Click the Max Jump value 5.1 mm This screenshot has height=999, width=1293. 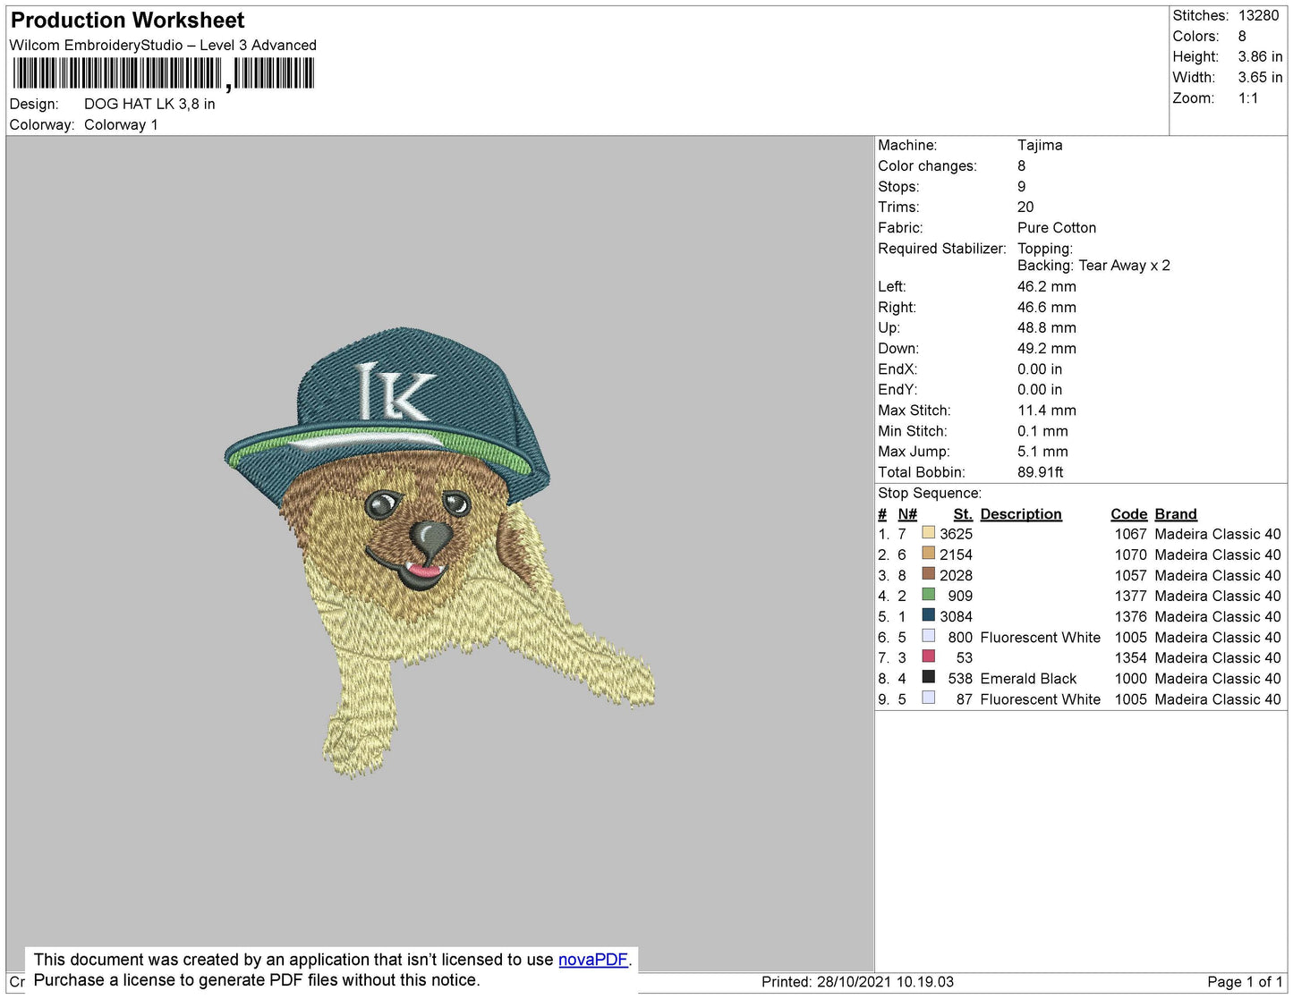(1042, 452)
